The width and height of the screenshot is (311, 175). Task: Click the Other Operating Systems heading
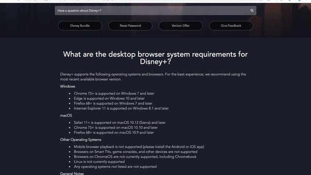[x=81, y=140]
